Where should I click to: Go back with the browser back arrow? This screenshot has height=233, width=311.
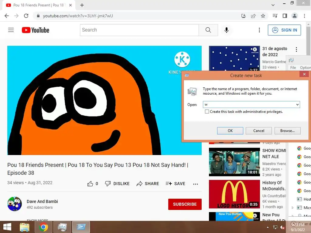coord(7,16)
